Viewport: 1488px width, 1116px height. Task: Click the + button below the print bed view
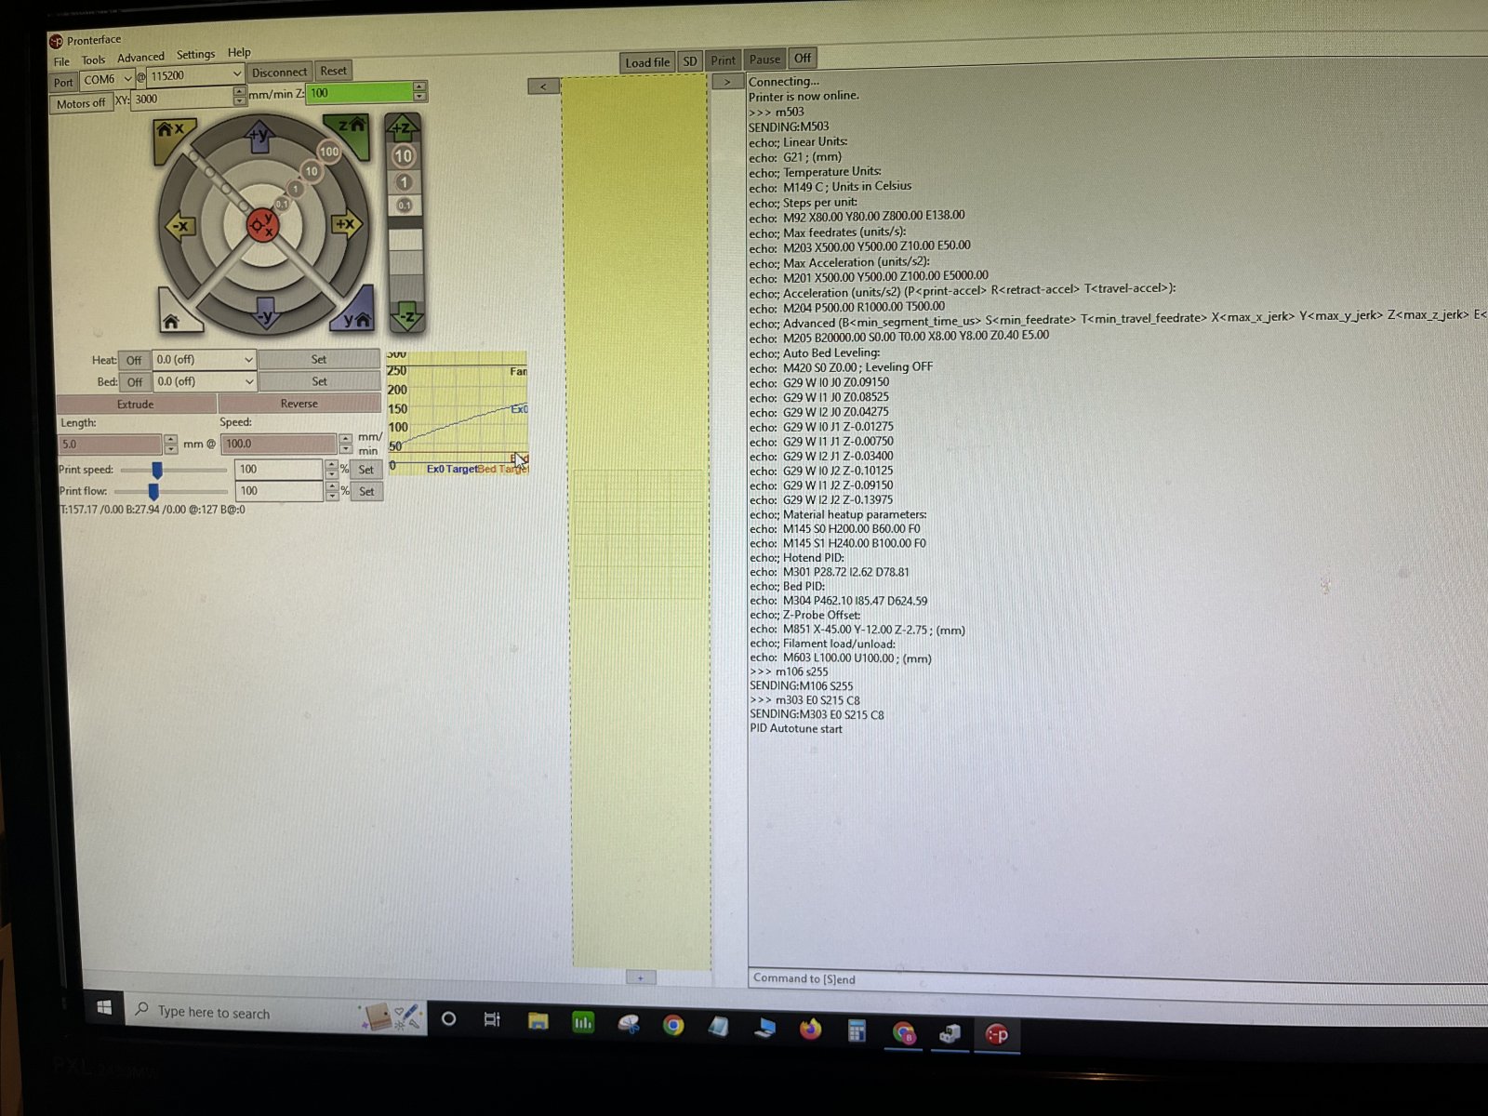640,977
